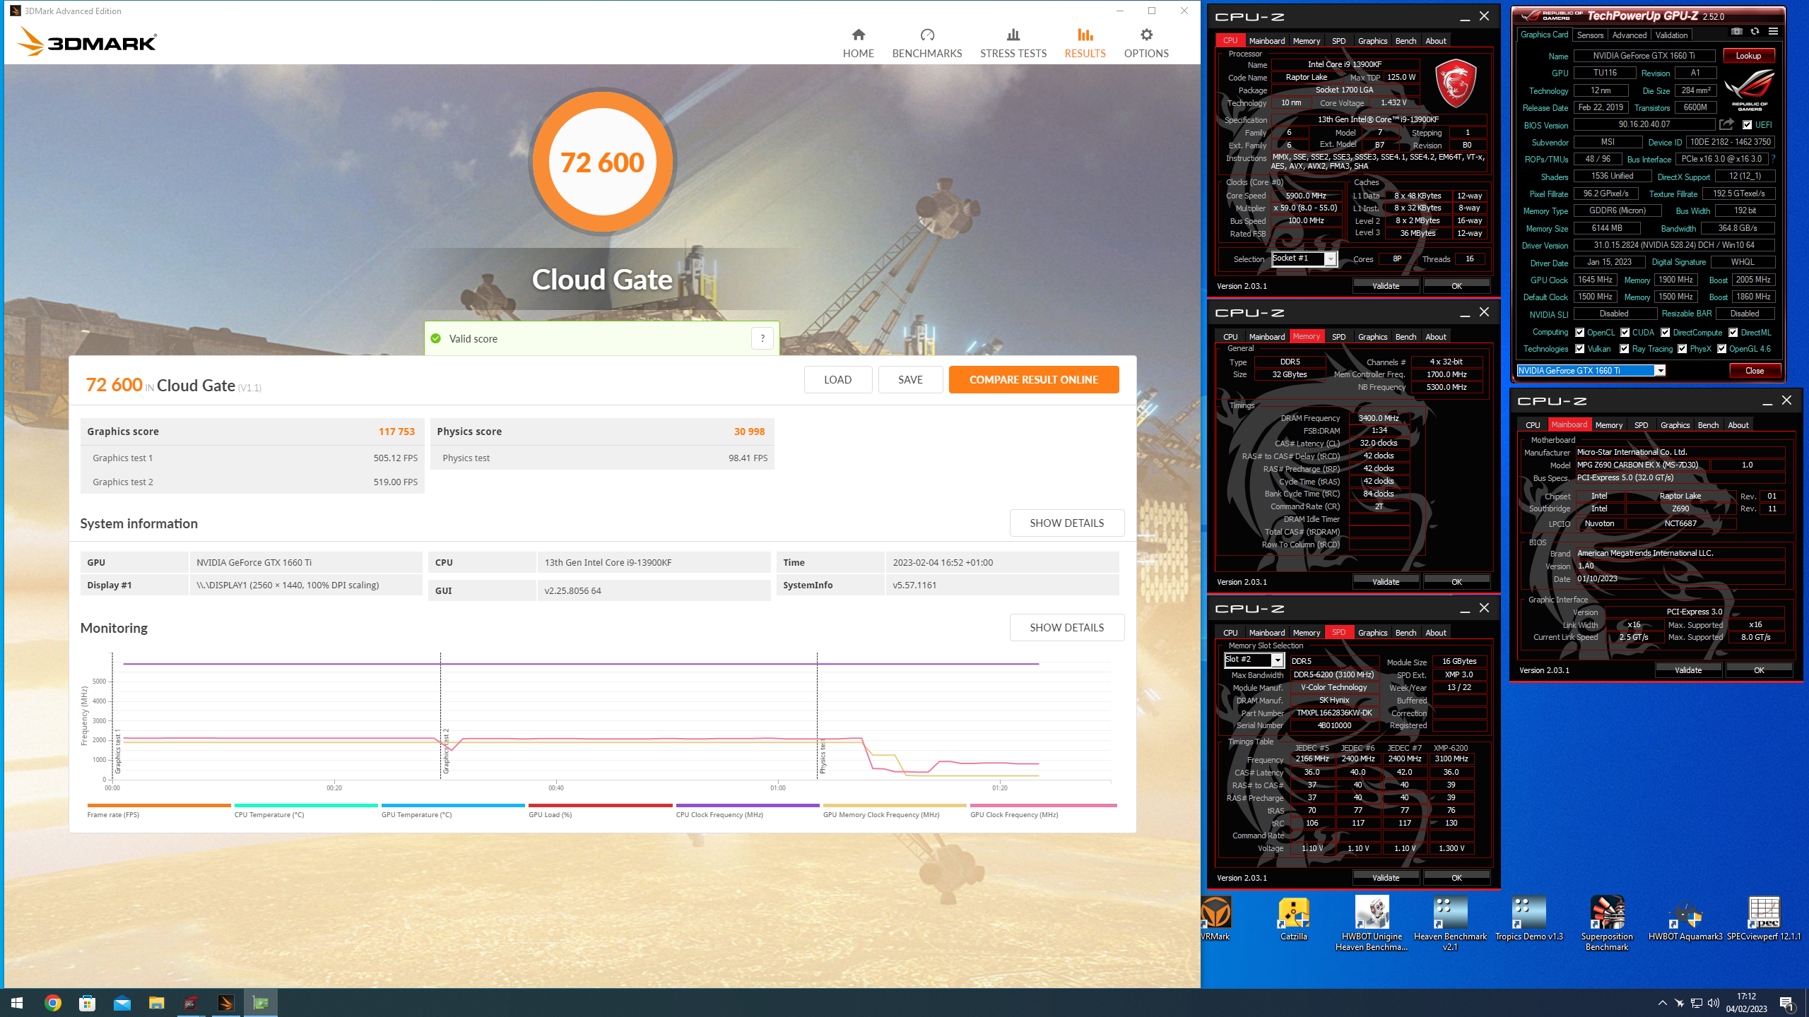Screen dimensions: 1809x1017
Task: Click GPU-Z BIOS export share icon
Action: (1726, 124)
